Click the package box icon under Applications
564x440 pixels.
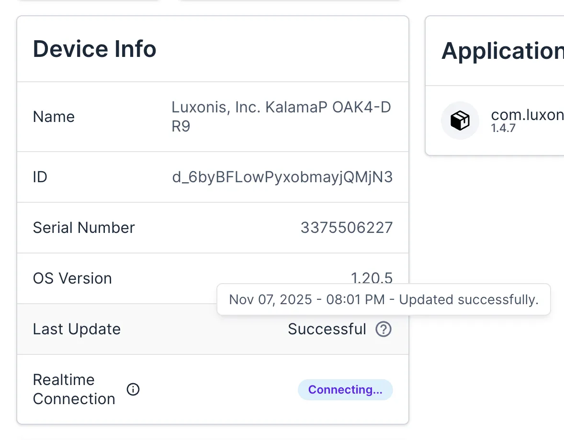point(460,121)
